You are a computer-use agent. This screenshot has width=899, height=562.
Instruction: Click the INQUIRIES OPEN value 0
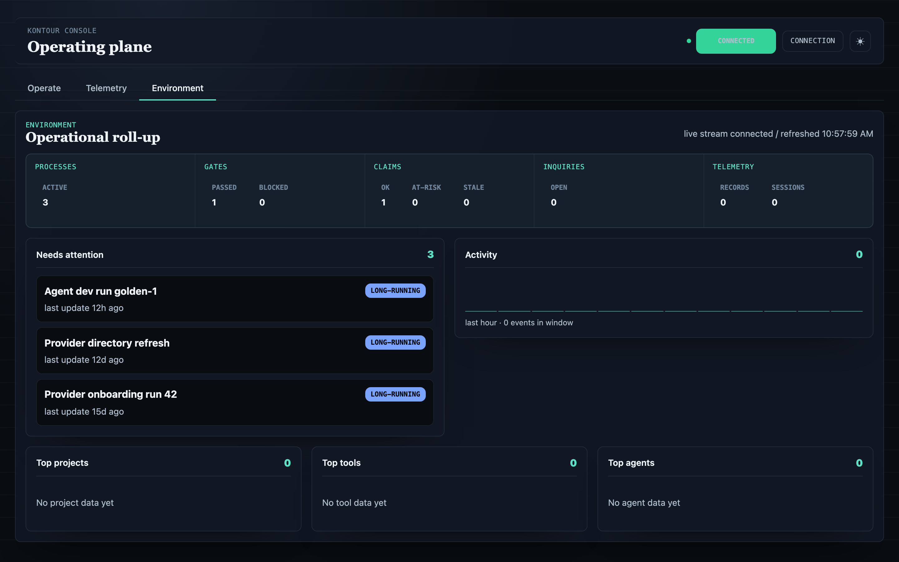point(553,203)
